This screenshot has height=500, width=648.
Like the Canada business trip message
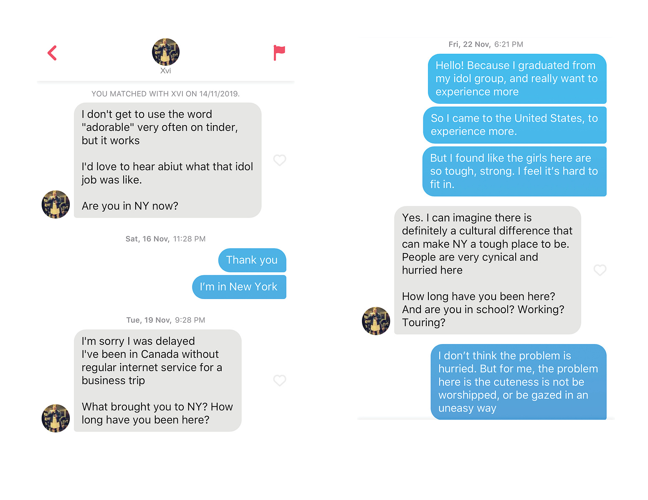[x=280, y=380]
